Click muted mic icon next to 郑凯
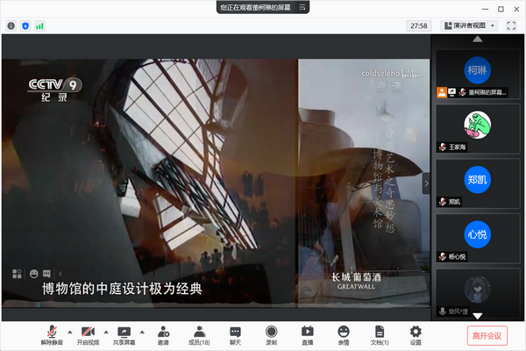The image size is (526, 351). coord(443,202)
